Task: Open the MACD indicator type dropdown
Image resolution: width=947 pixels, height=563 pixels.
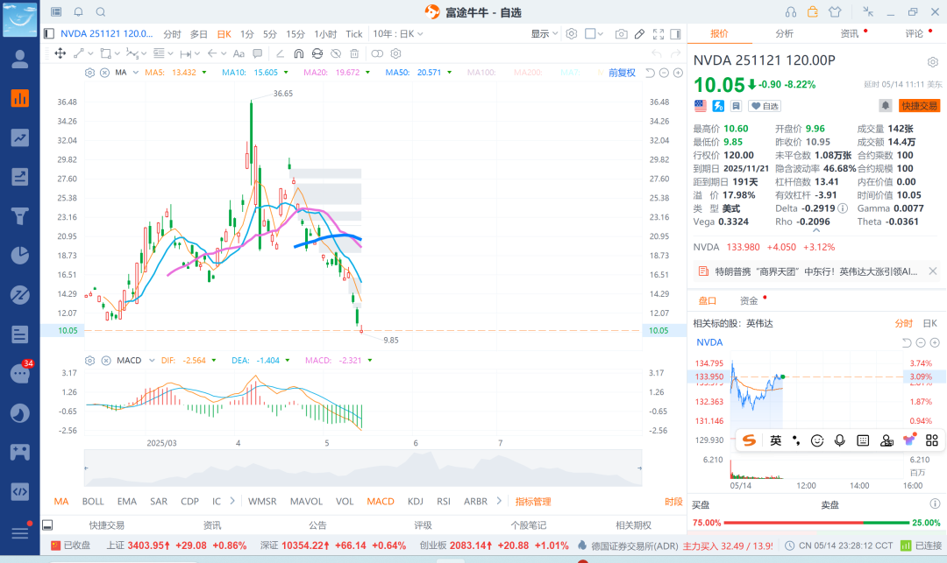Action: pos(152,361)
